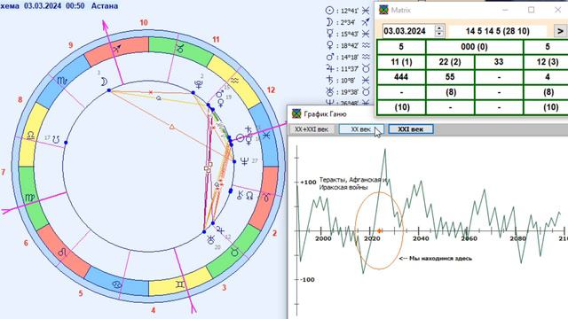Image resolution: width=568 pixels, height=319 pixels.
Task: Click the 'Астана' city label in the chart header
Action: click(105, 6)
